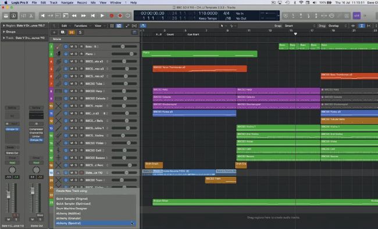
Task: Click the red Record button
Action: click(x=112, y=16)
